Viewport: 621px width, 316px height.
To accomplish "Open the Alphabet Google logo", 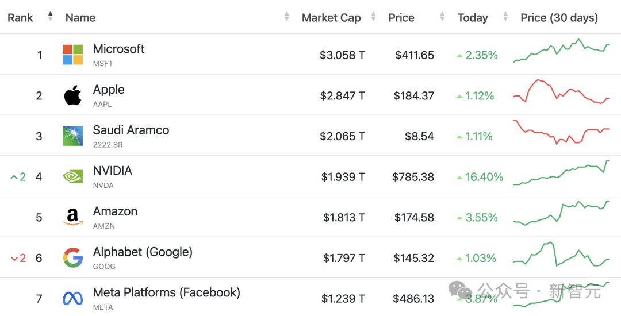I will point(73,257).
